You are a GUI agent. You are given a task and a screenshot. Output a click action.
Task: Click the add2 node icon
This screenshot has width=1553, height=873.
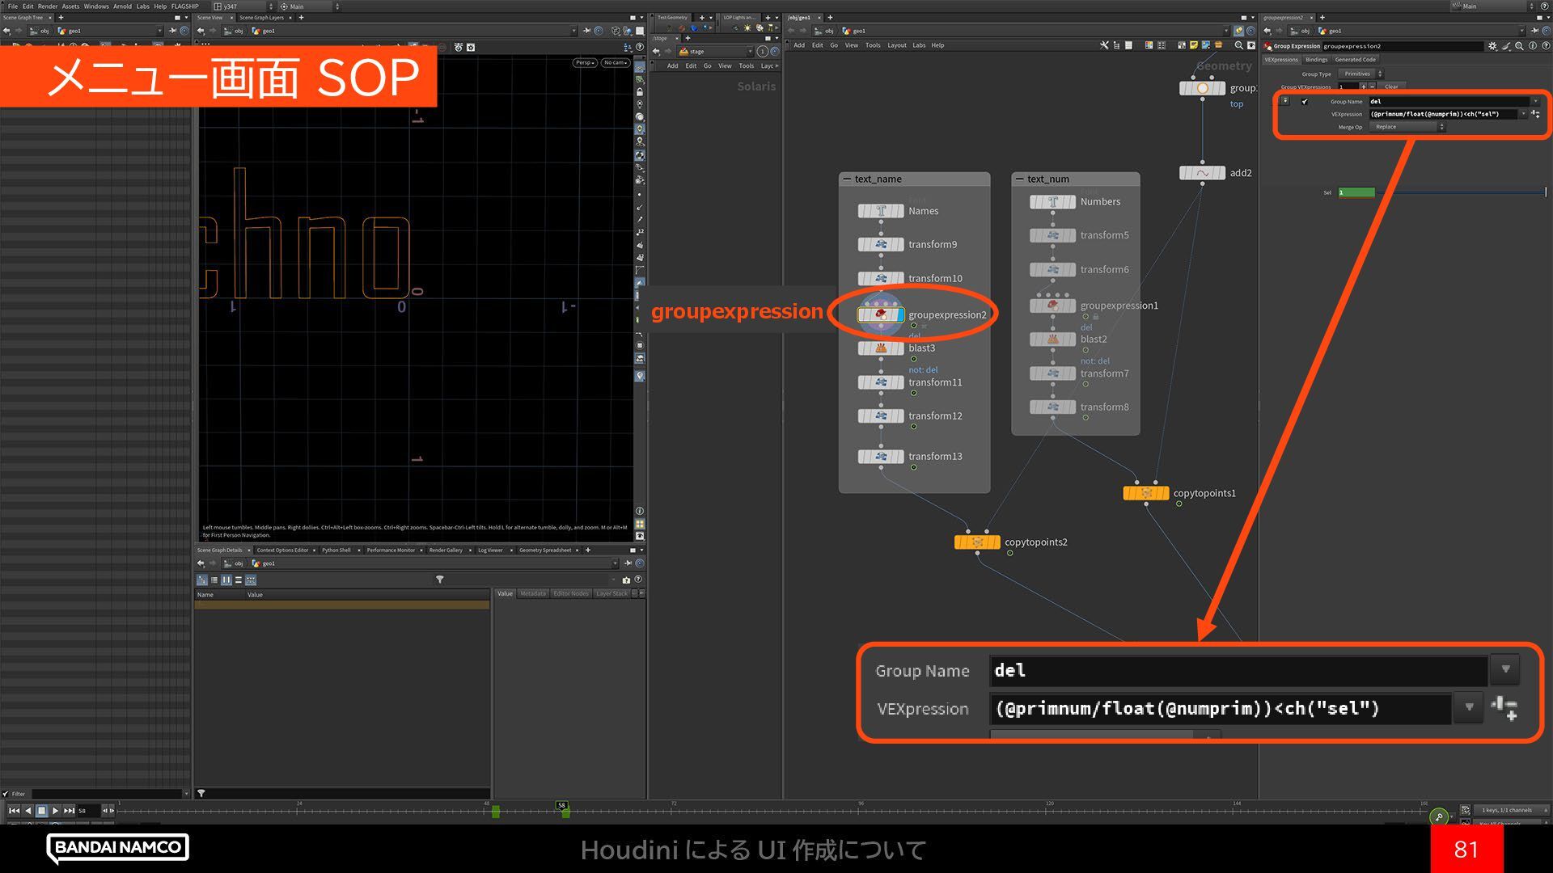[x=1202, y=173]
